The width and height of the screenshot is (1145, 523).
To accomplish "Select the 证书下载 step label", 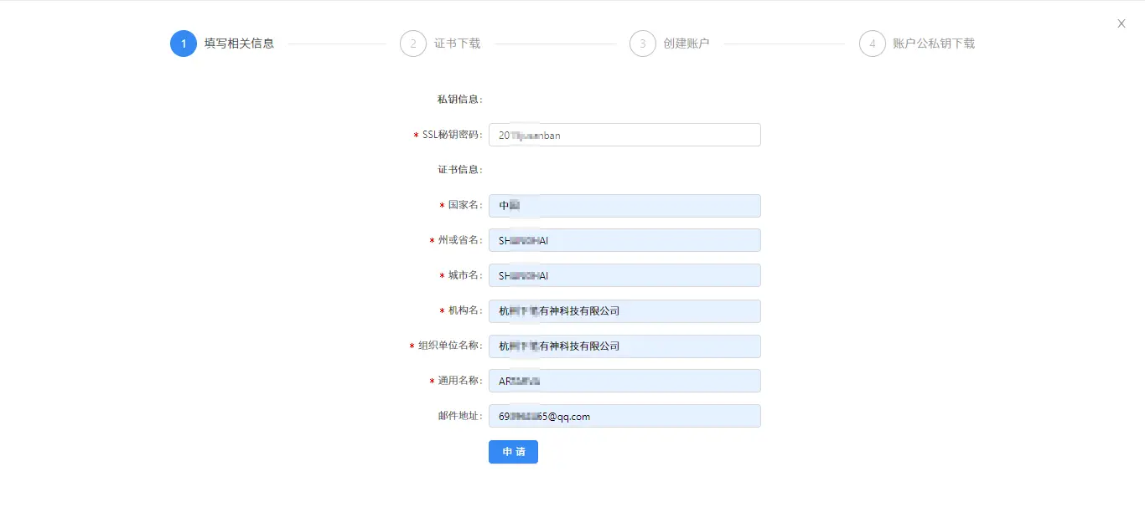I will click(459, 44).
